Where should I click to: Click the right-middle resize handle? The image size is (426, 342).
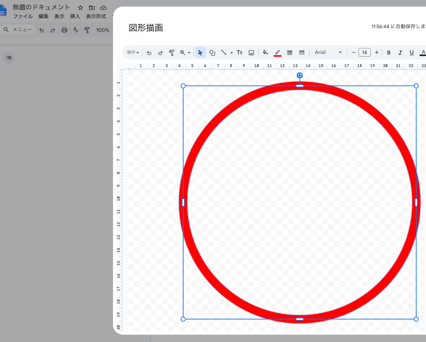point(416,203)
